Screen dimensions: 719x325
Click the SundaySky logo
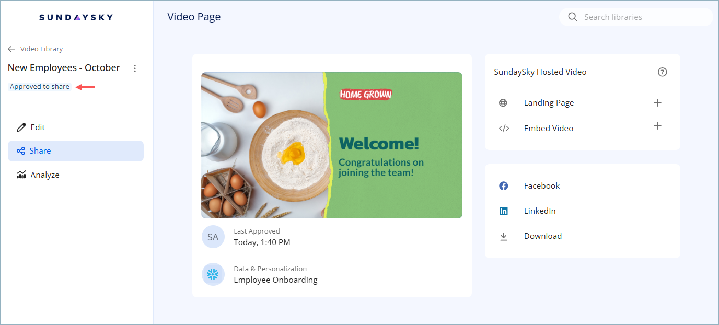tap(76, 17)
